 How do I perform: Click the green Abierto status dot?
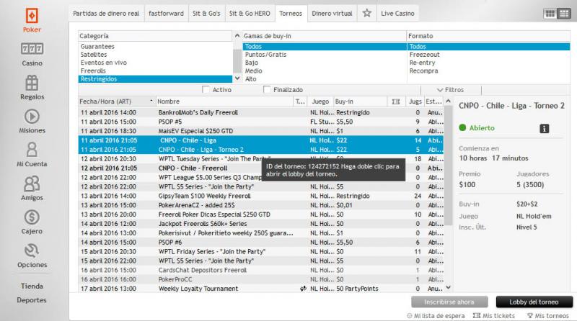(x=462, y=128)
